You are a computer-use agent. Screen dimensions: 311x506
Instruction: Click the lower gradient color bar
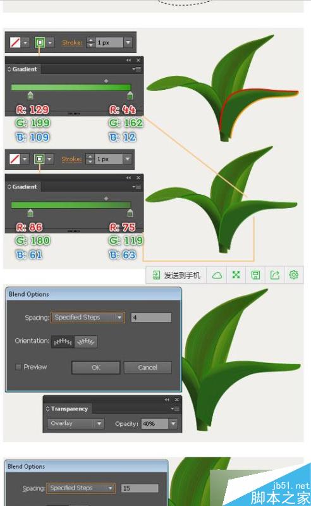point(71,205)
